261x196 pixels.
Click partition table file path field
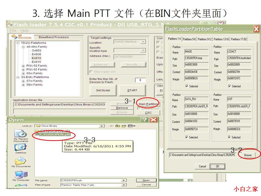[202, 155]
